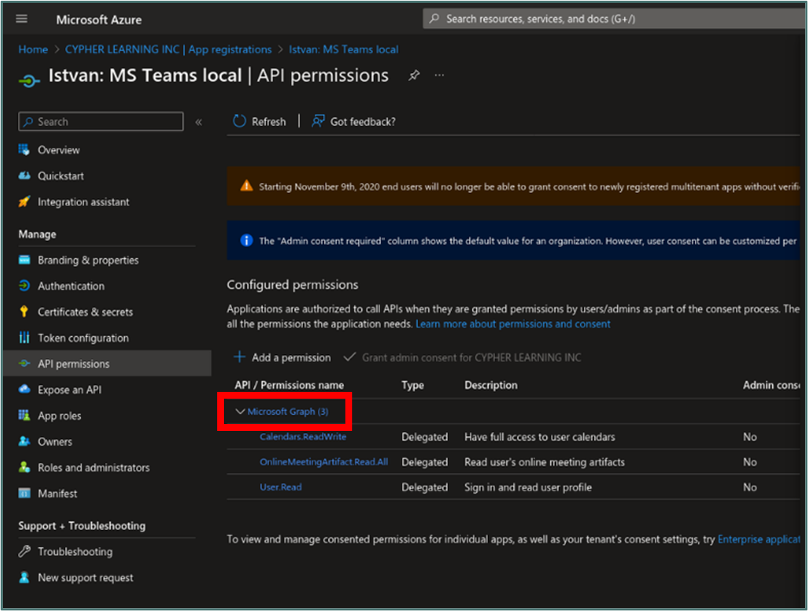This screenshot has height=611, width=808.
Task: Focus the sidebar Search box
Action: click(101, 121)
